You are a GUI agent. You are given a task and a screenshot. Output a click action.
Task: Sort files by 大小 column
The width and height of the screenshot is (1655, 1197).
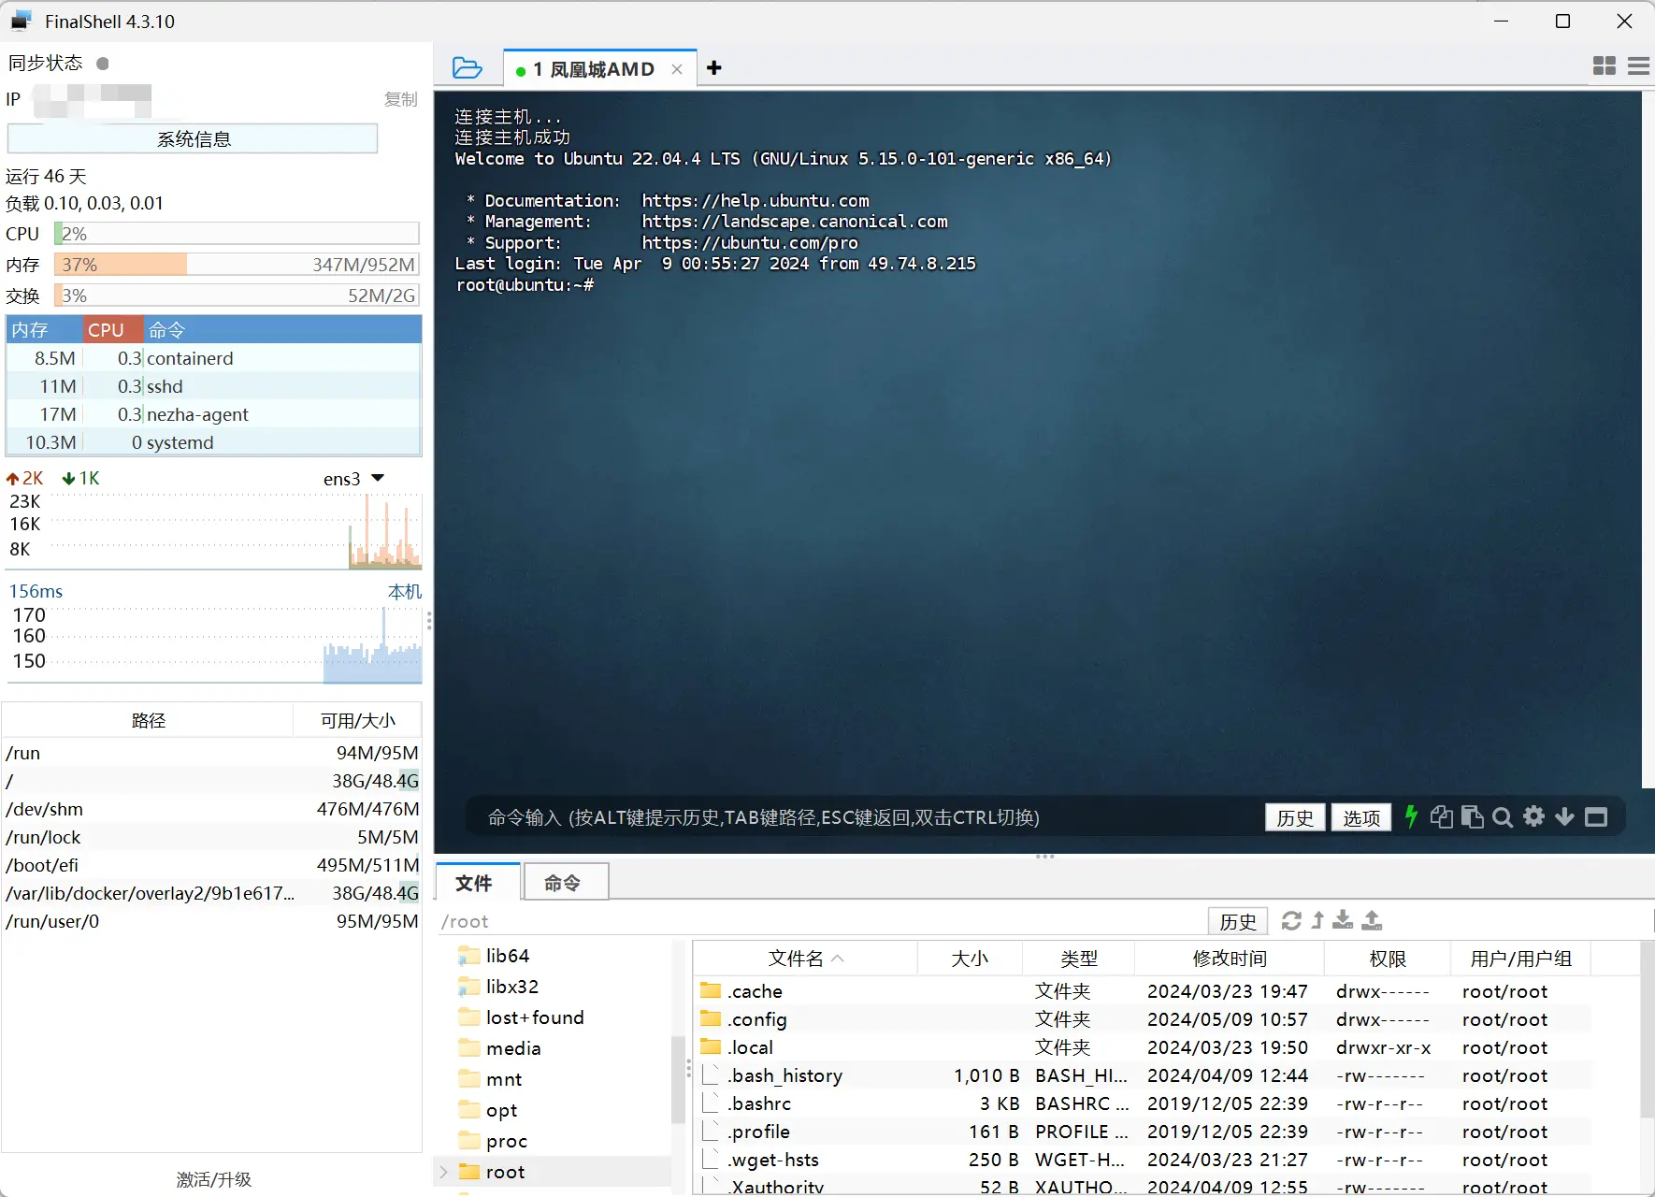point(970,959)
